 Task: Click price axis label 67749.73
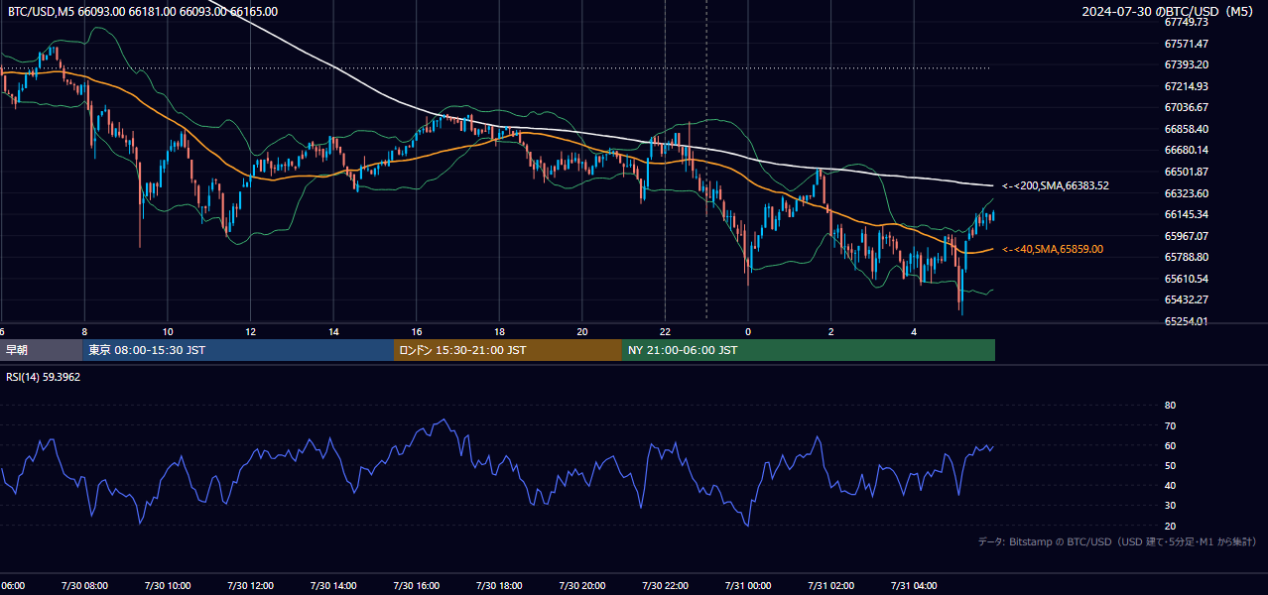coord(1187,22)
